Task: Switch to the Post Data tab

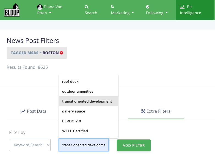Action: [x=34, y=111]
